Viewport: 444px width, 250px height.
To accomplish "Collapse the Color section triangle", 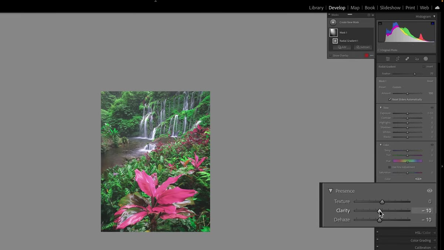I will coord(380,145).
